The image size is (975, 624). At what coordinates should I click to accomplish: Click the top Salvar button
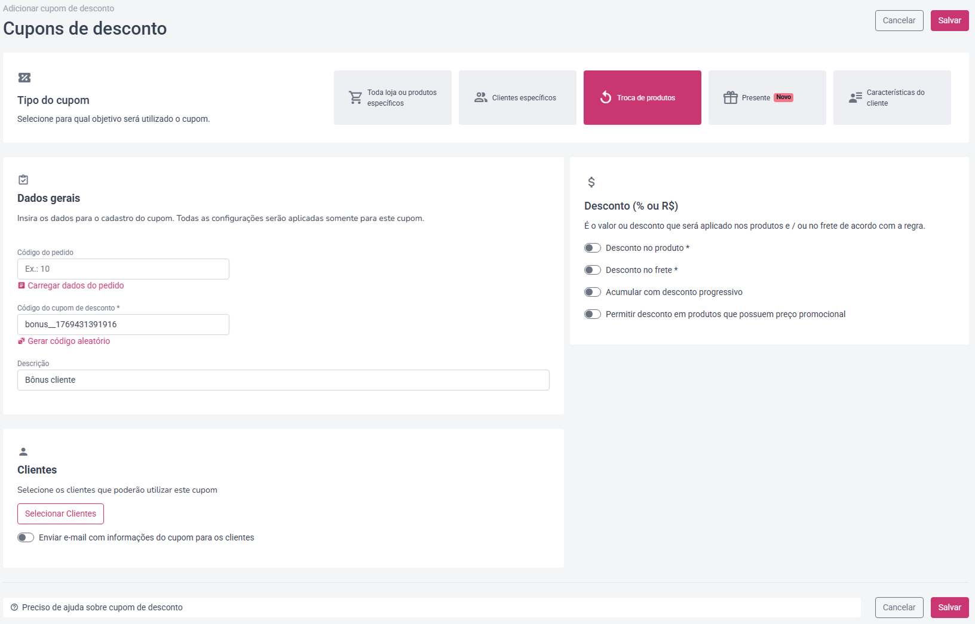click(949, 20)
